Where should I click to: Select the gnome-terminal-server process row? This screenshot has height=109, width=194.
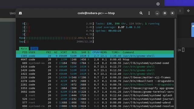[x=95, y=92]
